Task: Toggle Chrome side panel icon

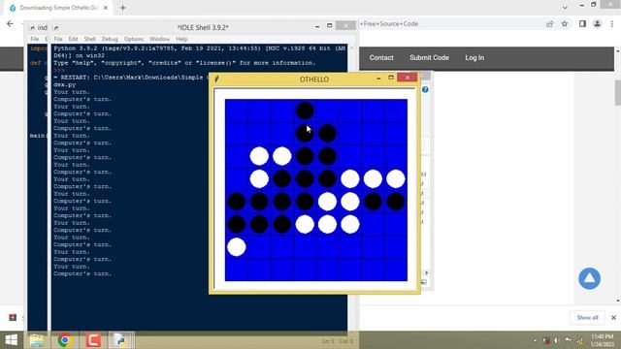Action: [x=582, y=24]
